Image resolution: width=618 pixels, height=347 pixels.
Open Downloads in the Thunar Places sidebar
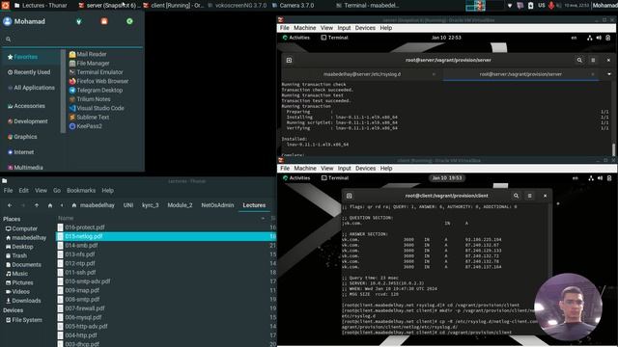tap(23, 301)
